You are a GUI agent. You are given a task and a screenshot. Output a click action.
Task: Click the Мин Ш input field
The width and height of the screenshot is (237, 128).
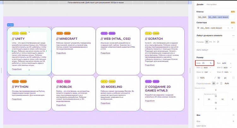(206, 67)
